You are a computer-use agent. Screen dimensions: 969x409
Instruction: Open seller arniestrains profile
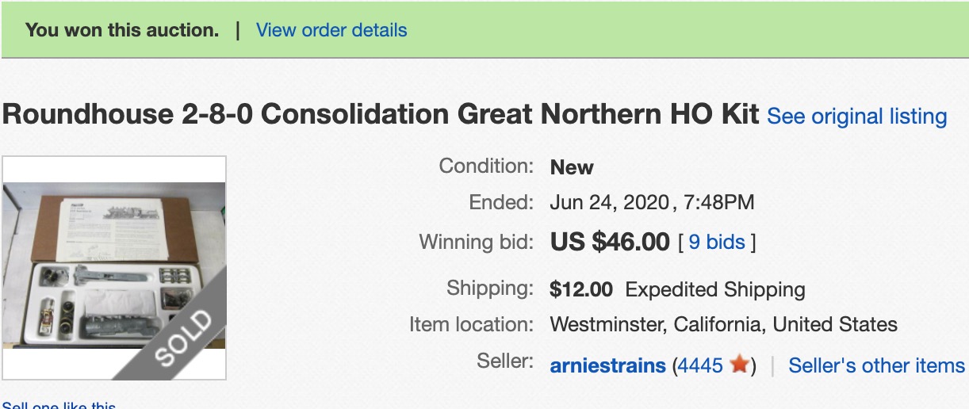tap(608, 365)
